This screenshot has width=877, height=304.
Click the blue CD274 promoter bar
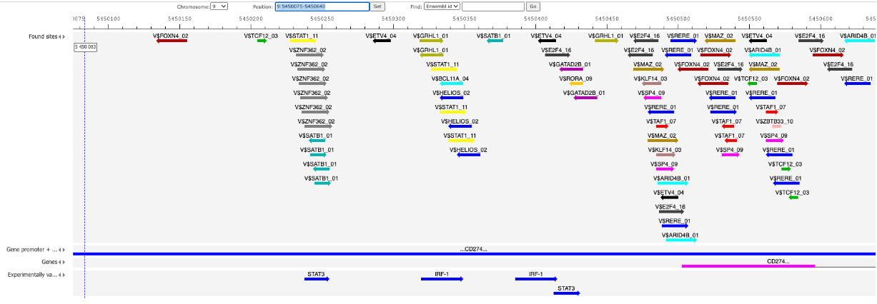coord(475,253)
